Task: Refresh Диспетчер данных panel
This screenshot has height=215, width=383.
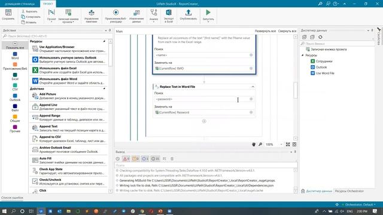Action: (320, 37)
